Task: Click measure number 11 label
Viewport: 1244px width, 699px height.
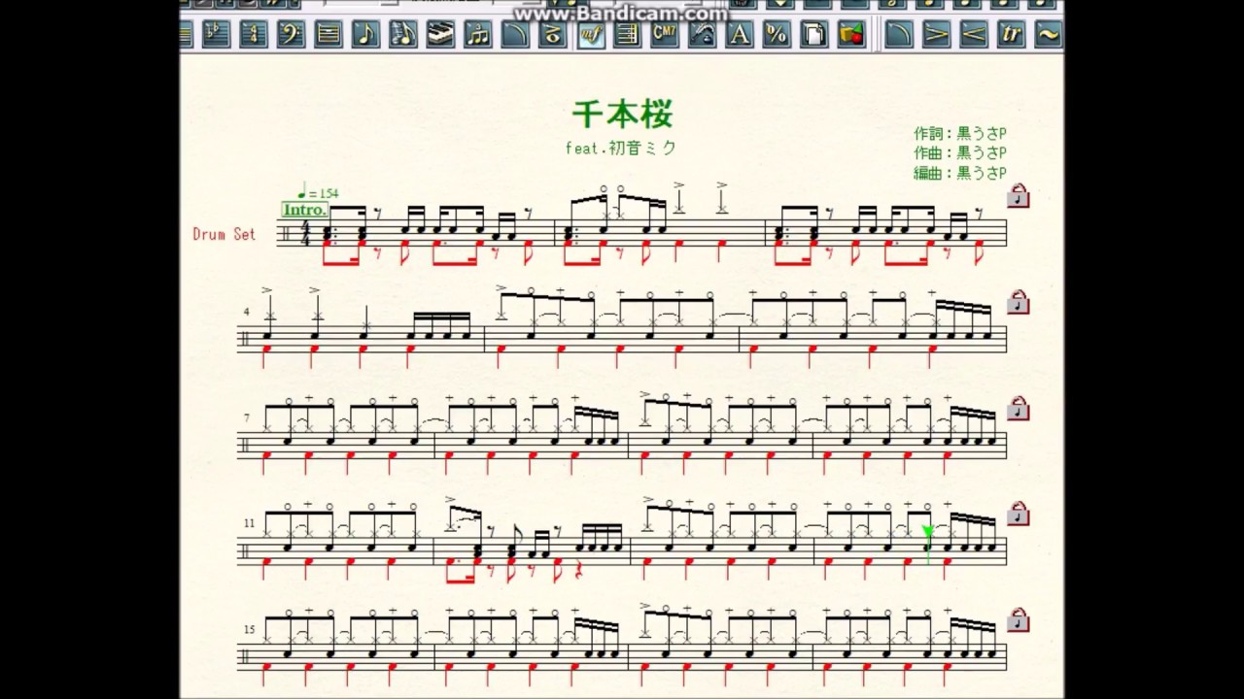Action: [x=249, y=523]
